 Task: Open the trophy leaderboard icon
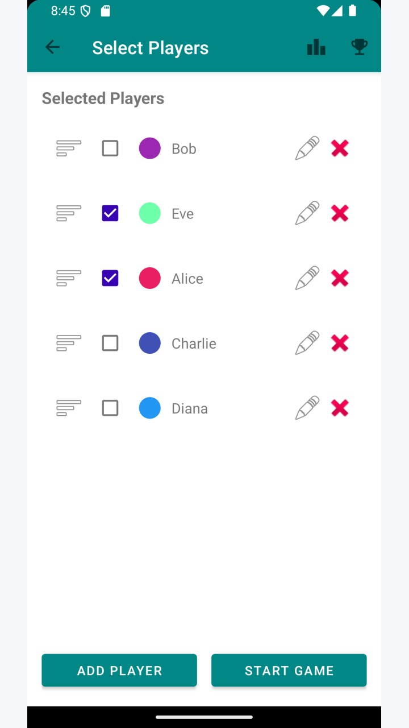[359, 47]
